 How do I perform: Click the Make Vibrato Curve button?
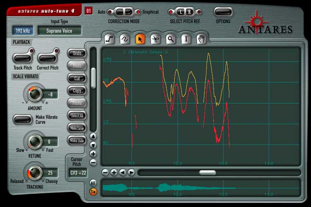pyautogui.click(x=23, y=120)
